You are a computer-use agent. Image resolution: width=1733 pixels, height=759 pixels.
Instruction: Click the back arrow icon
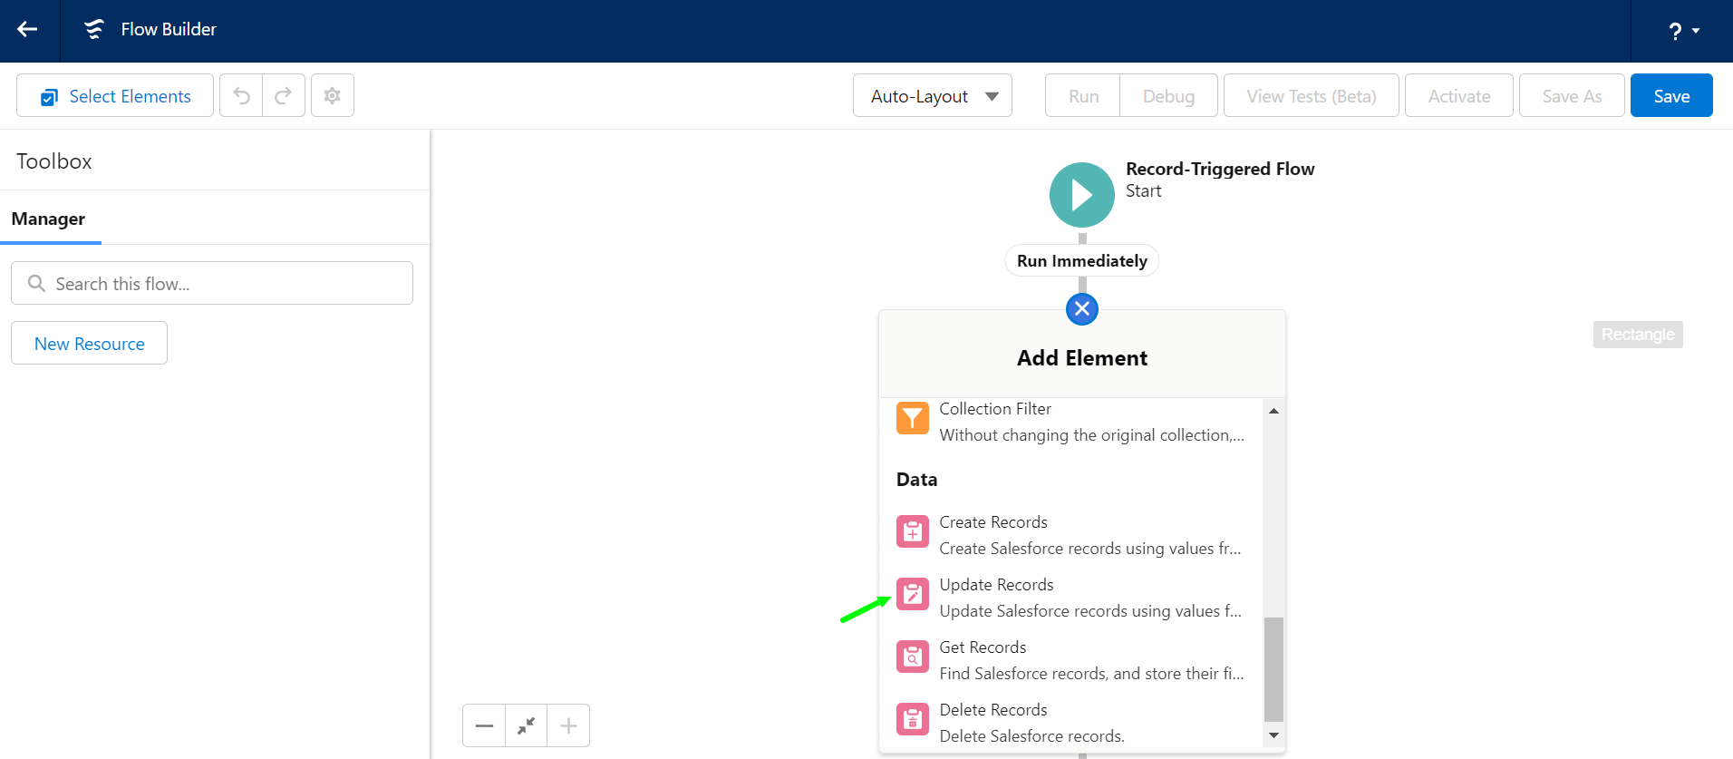(x=27, y=29)
